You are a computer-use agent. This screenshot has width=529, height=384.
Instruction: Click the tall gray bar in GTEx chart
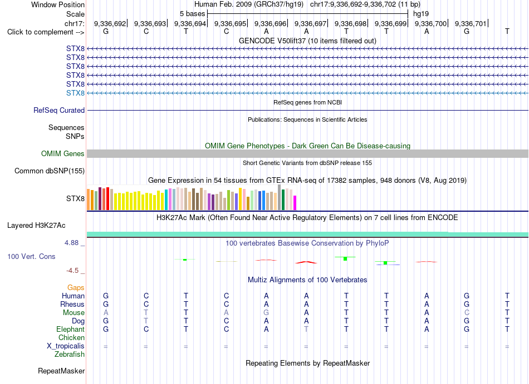279,197
